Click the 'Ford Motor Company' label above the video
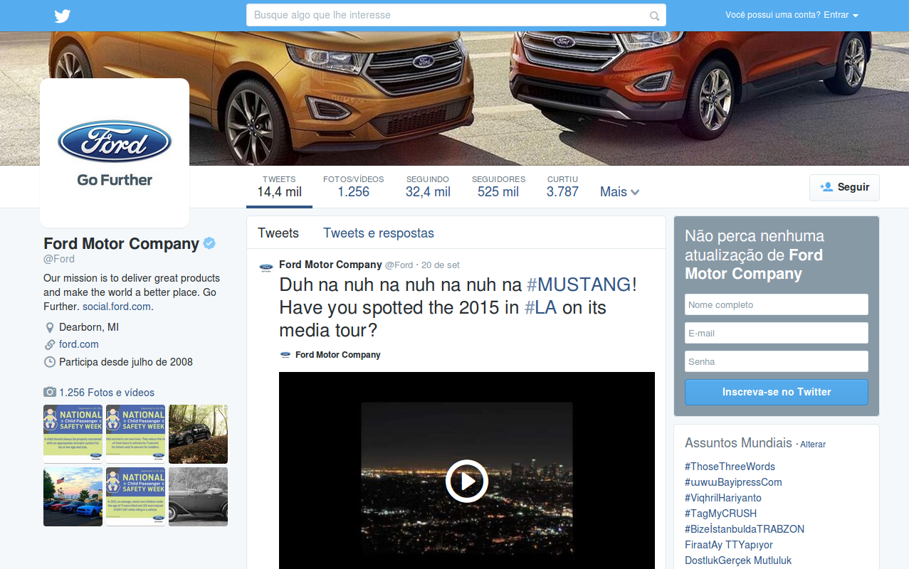Image resolution: width=909 pixels, height=569 pixels. [338, 355]
